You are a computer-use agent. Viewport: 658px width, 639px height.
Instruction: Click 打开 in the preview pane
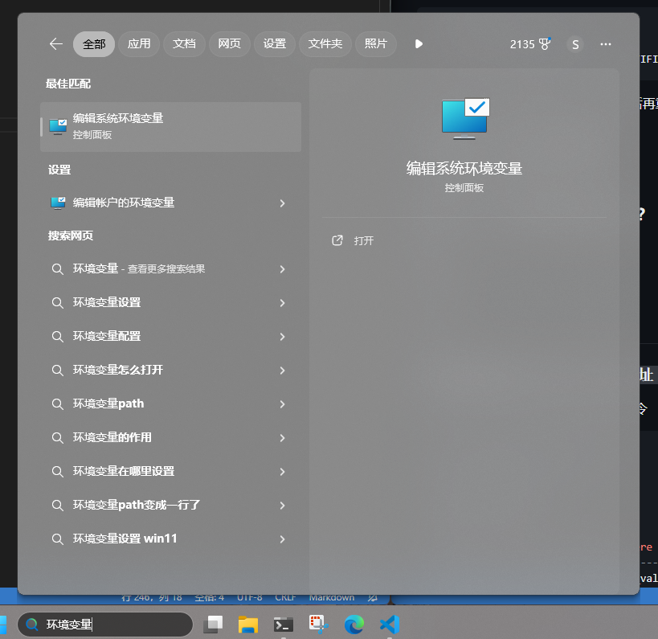click(363, 240)
